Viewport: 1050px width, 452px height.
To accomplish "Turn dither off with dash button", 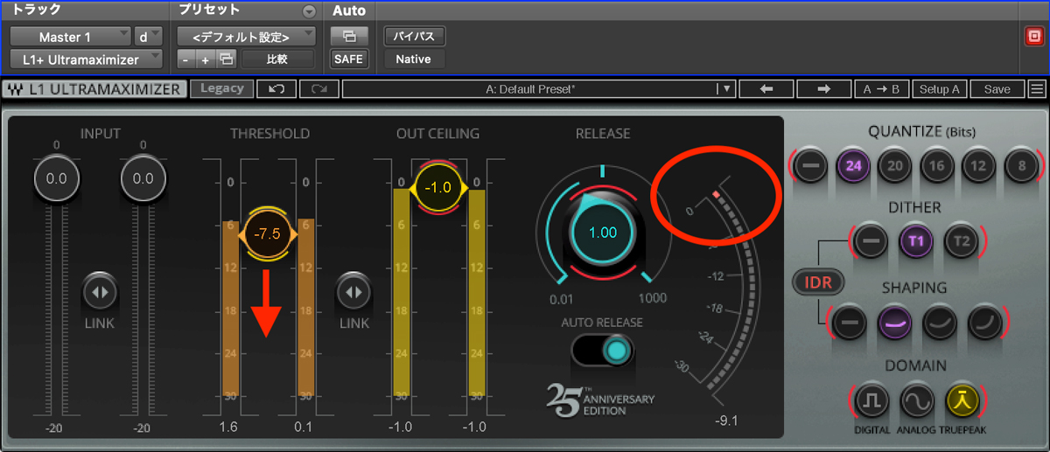I will [x=871, y=241].
